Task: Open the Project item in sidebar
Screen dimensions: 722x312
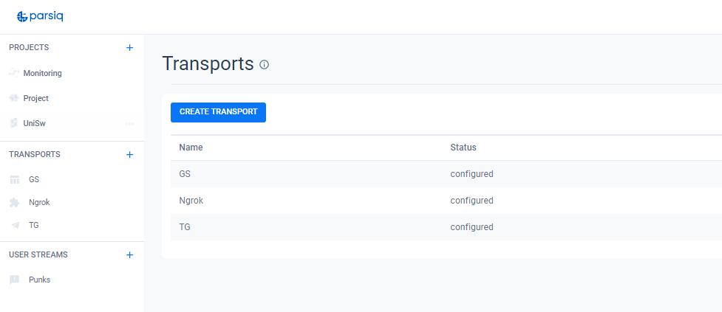Action: [x=35, y=98]
